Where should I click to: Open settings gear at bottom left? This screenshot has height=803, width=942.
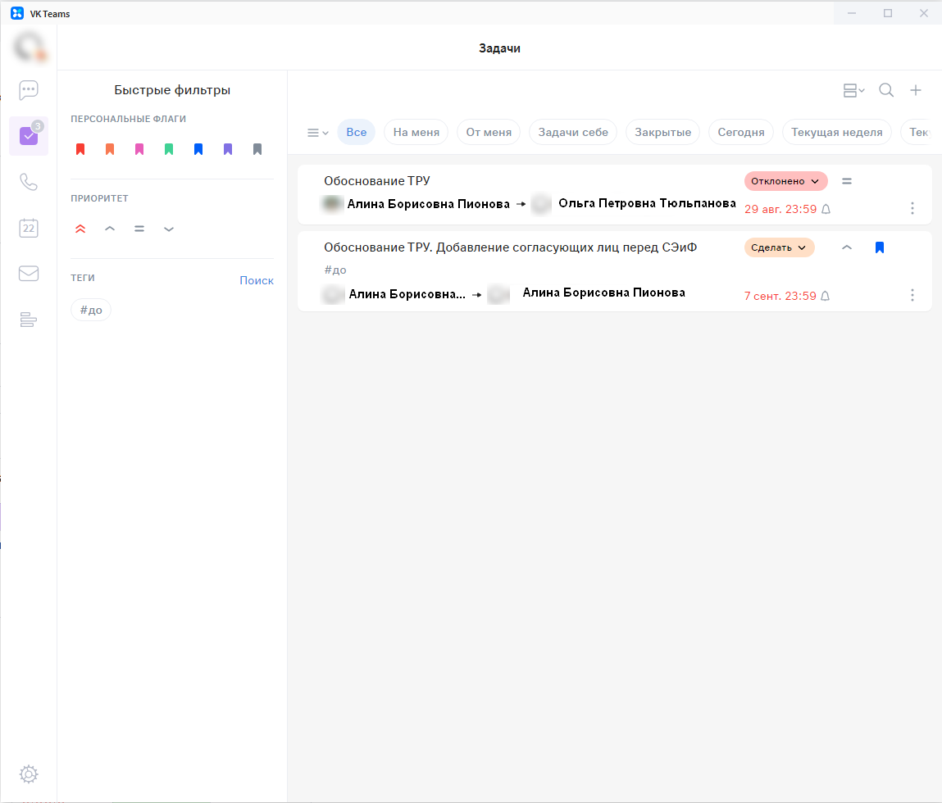coord(29,774)
